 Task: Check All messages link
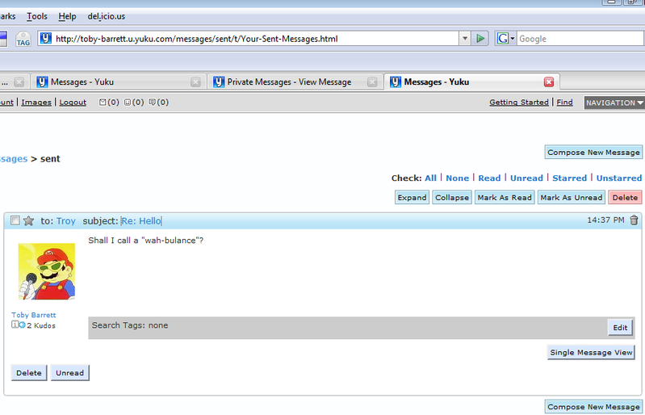coord(430,178)
